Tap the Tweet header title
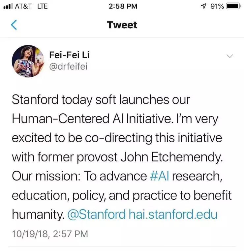The width and height of the screenshot is (244, 251). (122, 25)
